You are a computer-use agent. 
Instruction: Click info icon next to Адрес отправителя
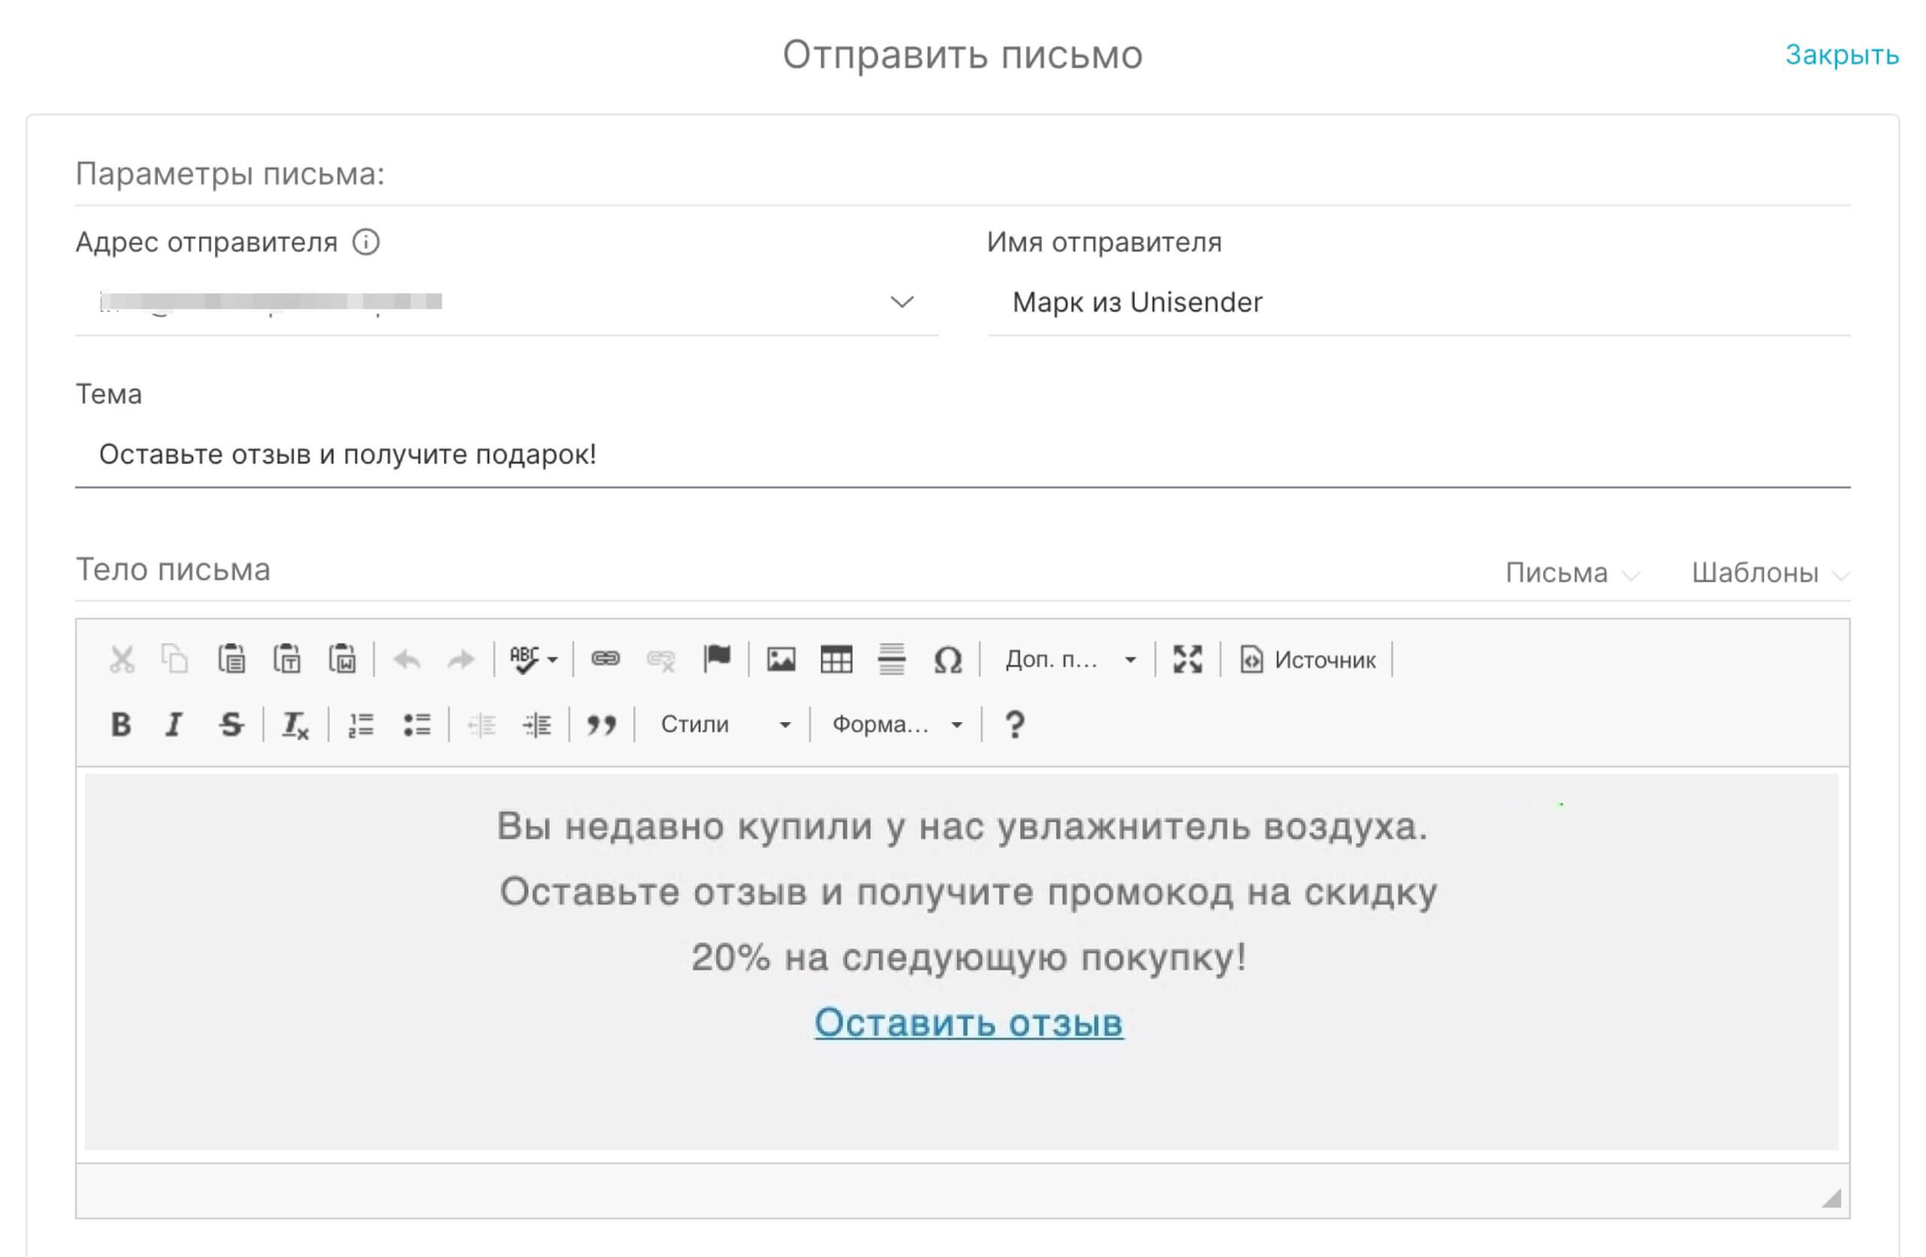(x=366, y=242)
